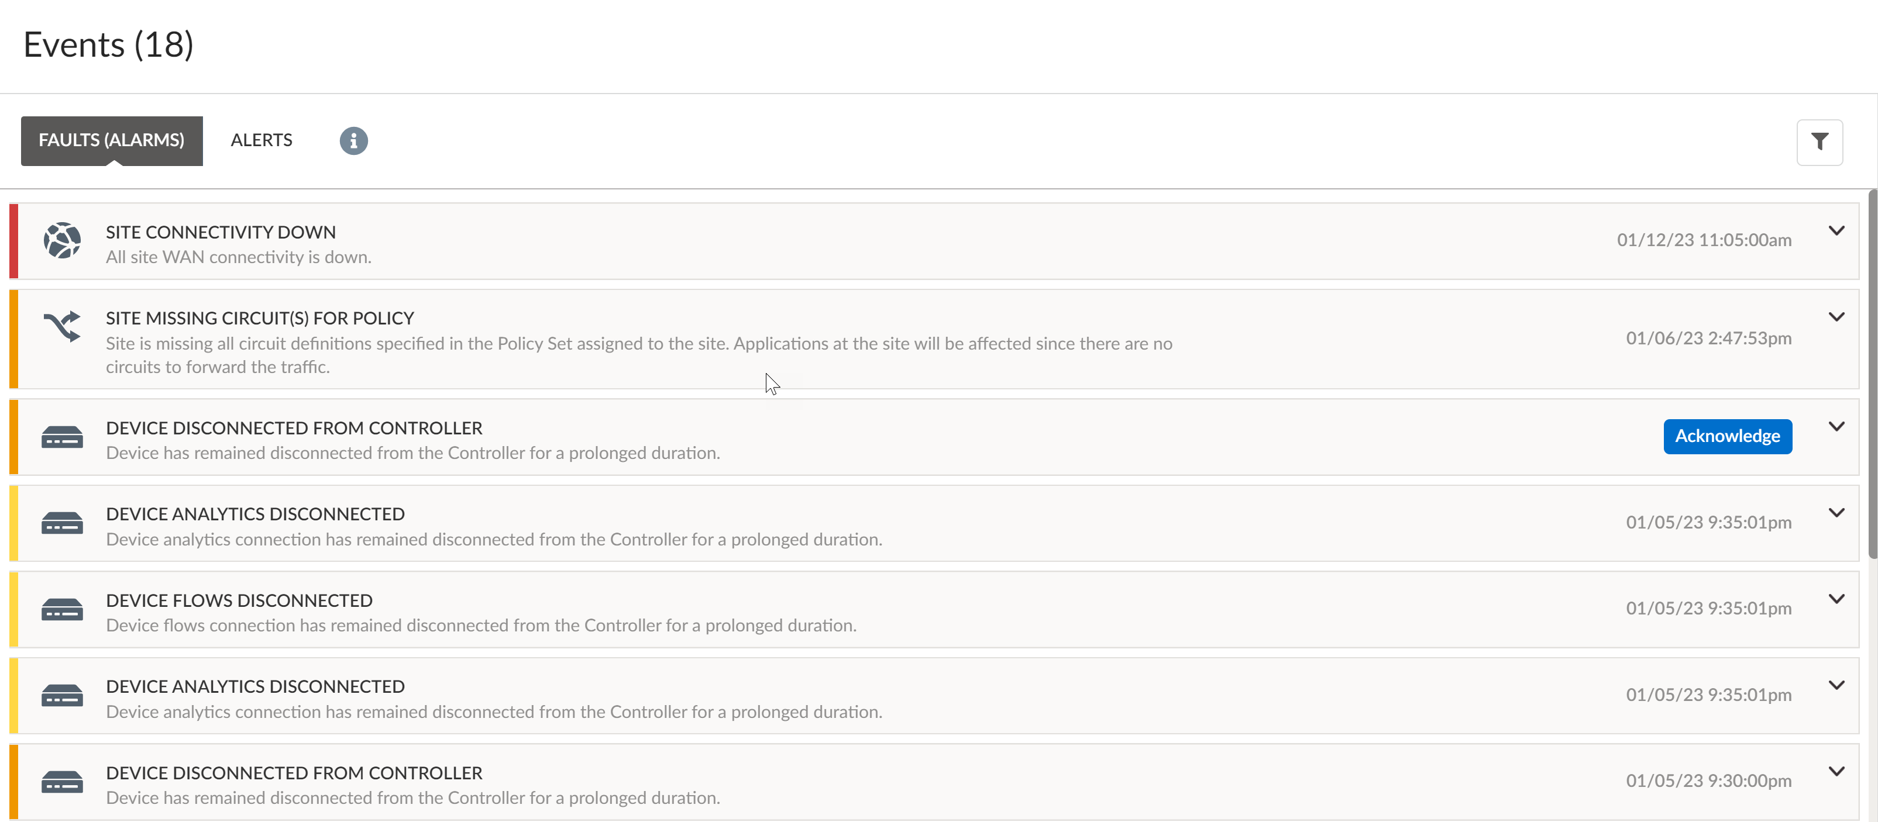Expand the 9:30:00pm Device Disconnected event
1878x822 pixels.
[1836, 772]
